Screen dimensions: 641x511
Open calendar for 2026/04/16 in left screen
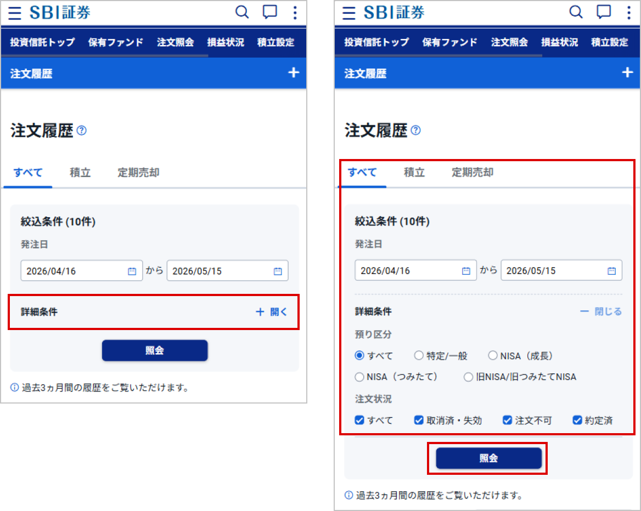[132, 271]
